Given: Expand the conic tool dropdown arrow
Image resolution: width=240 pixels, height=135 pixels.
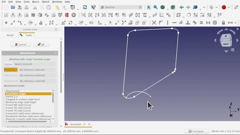Looking at the screenshot, I should point(46,24).
